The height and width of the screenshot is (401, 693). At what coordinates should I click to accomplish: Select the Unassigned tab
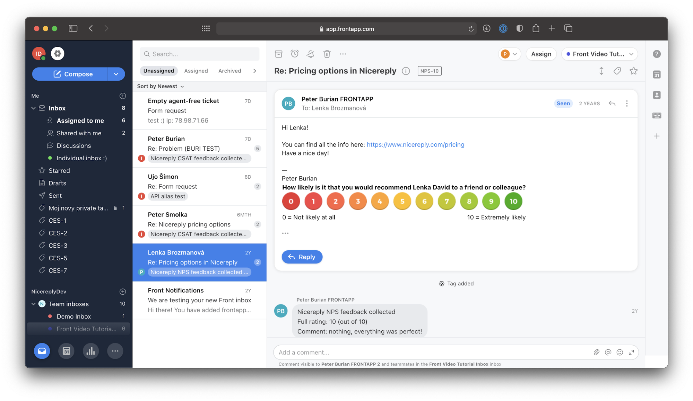click(159, 71)
